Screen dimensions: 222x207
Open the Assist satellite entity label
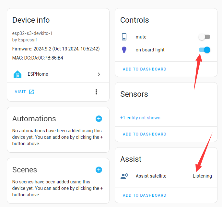coord(151,176)
